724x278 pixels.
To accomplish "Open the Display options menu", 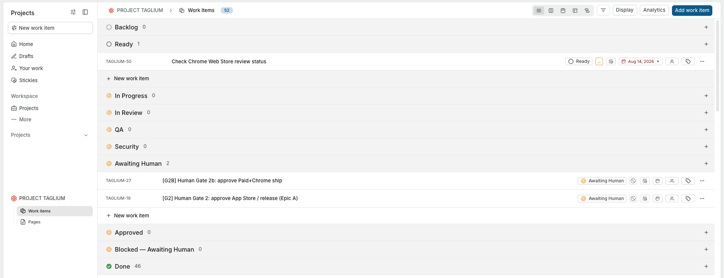I will point(625,10).
